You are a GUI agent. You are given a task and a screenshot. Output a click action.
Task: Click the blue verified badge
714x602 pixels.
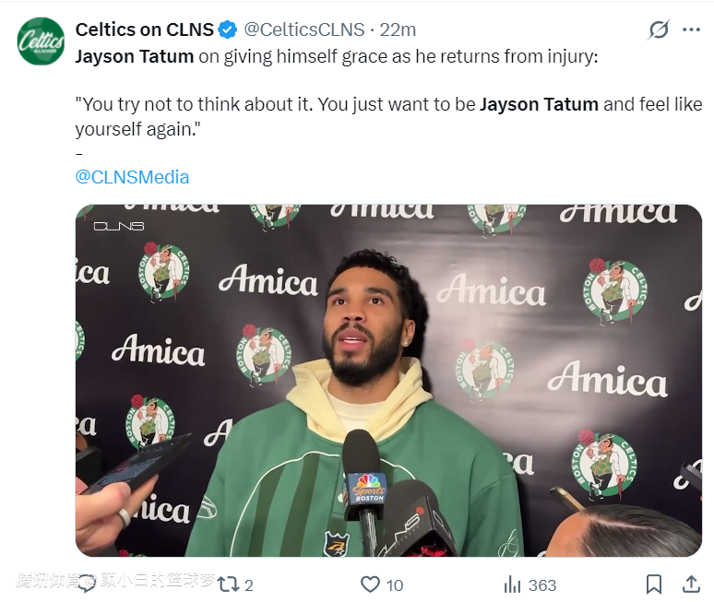(x=229, y=30)
